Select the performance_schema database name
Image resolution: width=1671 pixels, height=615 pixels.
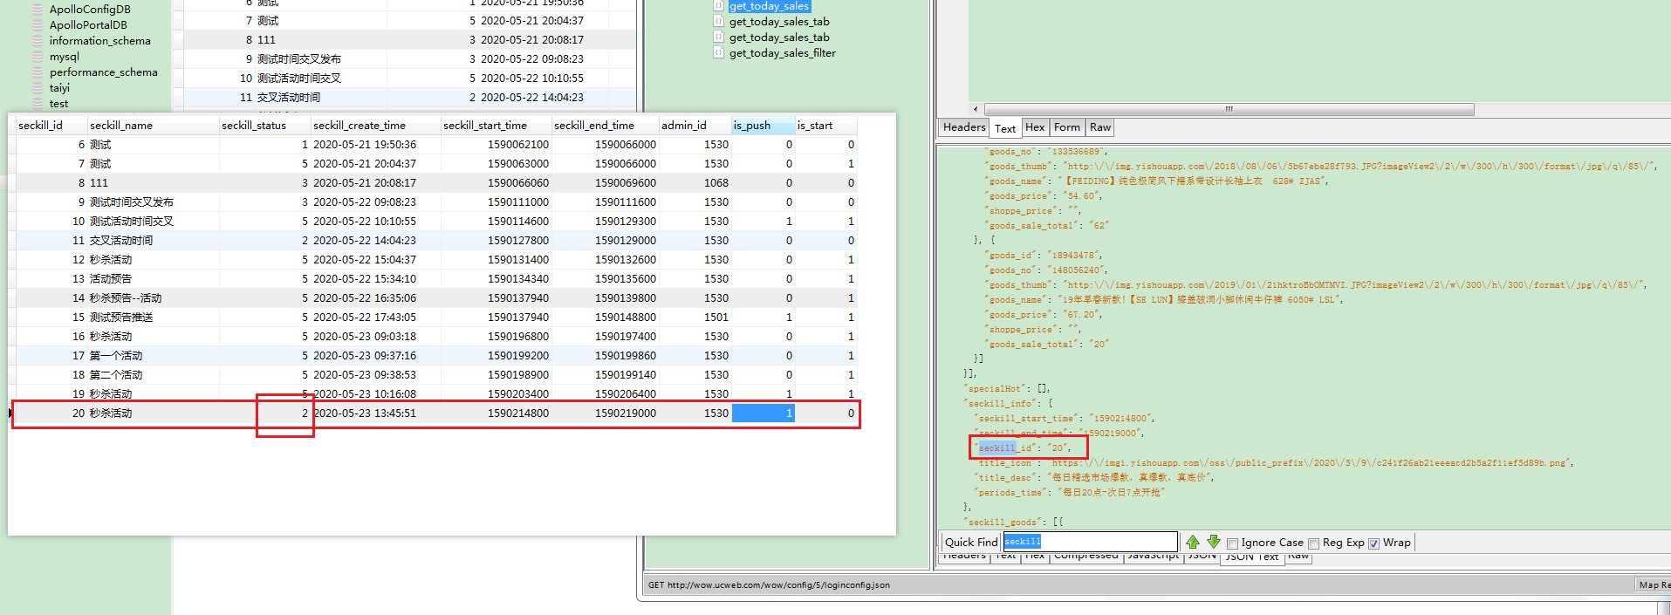(x=103, y=72)
